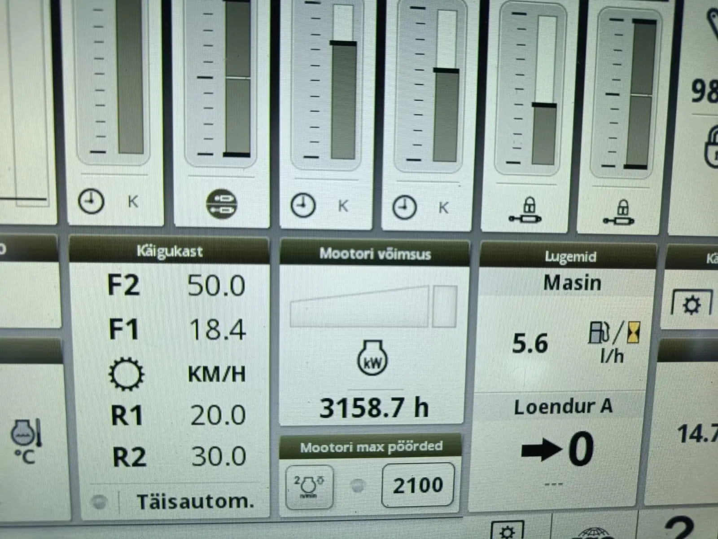Tap the locked cylinder icon on sixth valve
Image resolution: width=718 pixels, height=539 pixels.
point(619,213)
